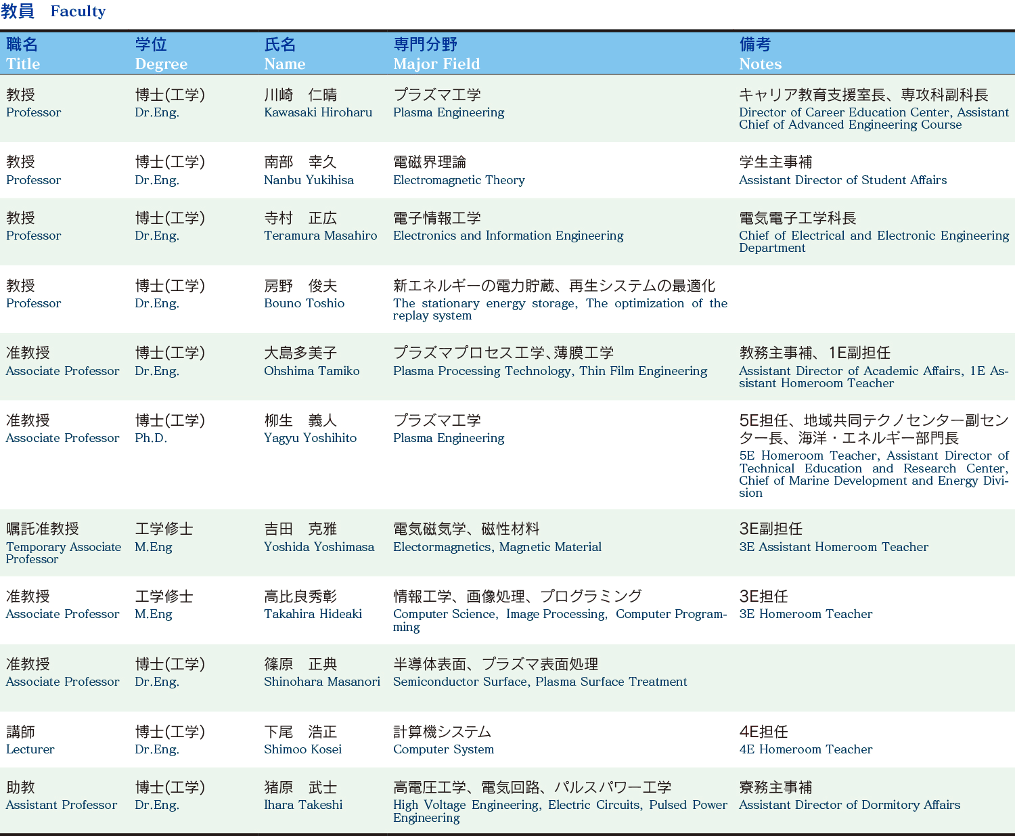This screenshot has width=1015, height=836.
Task: Click Japanese field '計算機システム'
Action: pos(442,732)
